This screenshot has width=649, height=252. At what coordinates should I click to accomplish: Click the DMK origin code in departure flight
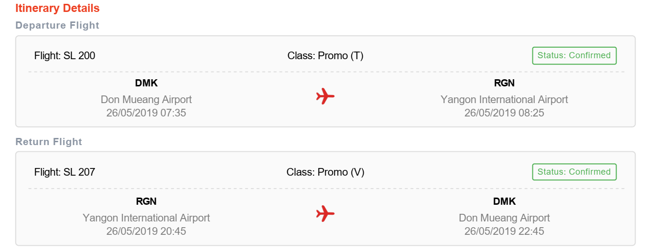tap(146, 84)
